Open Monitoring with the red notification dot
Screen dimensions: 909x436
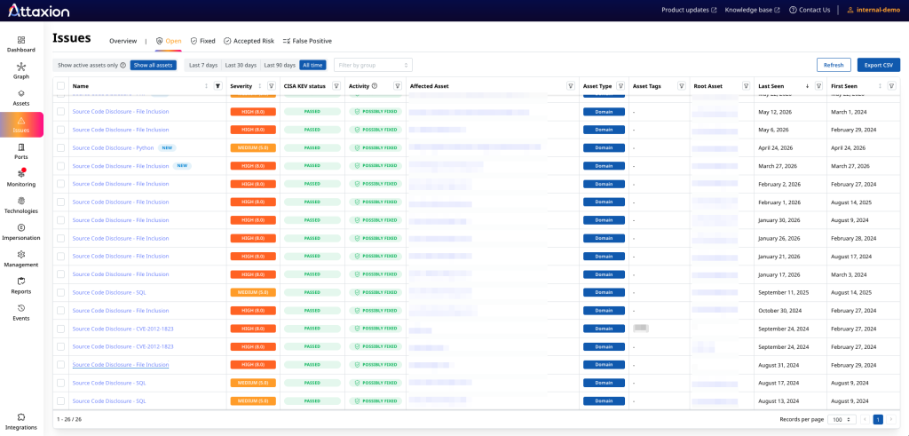click(21, 178)
